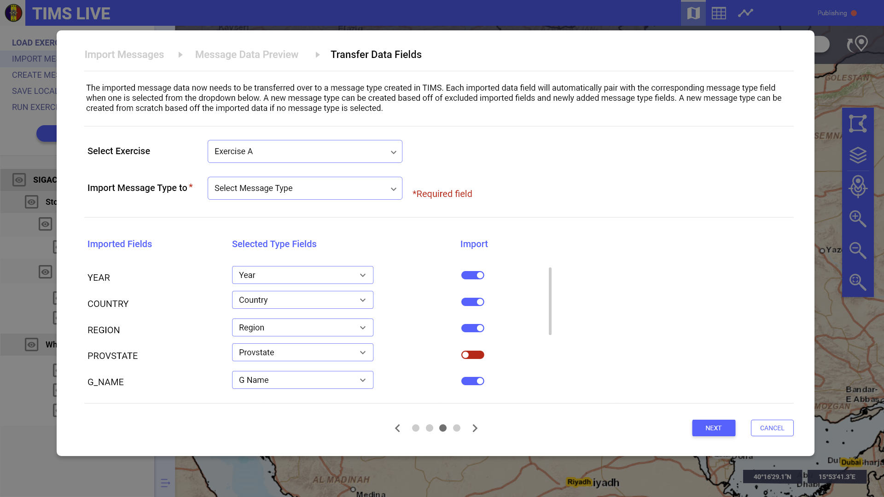884x497 pixels.
Task: Advance to the next page of fields
Action: [475, 428]
